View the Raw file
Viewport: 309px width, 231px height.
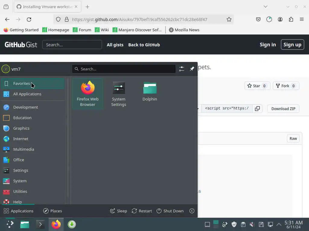(x=293, y=138)
